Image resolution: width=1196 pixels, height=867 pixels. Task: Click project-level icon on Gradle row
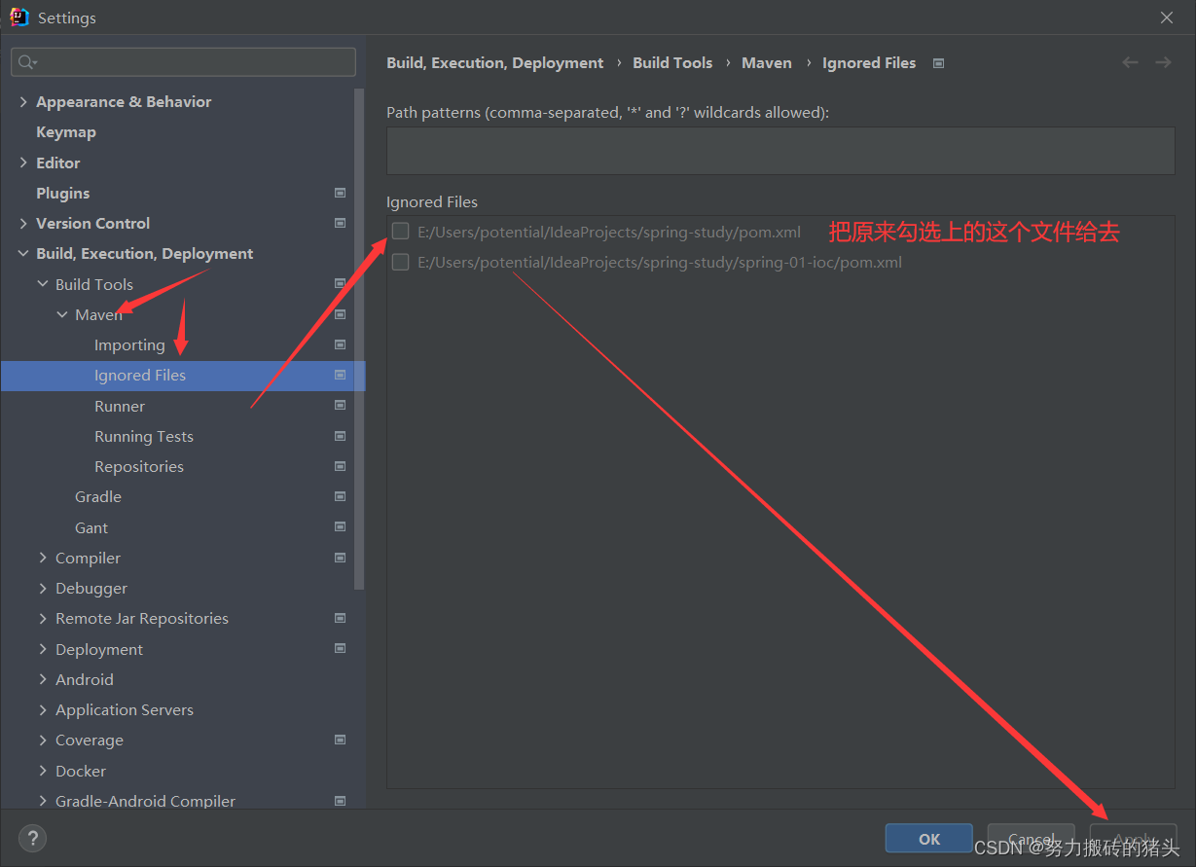(x=340, y=496)
